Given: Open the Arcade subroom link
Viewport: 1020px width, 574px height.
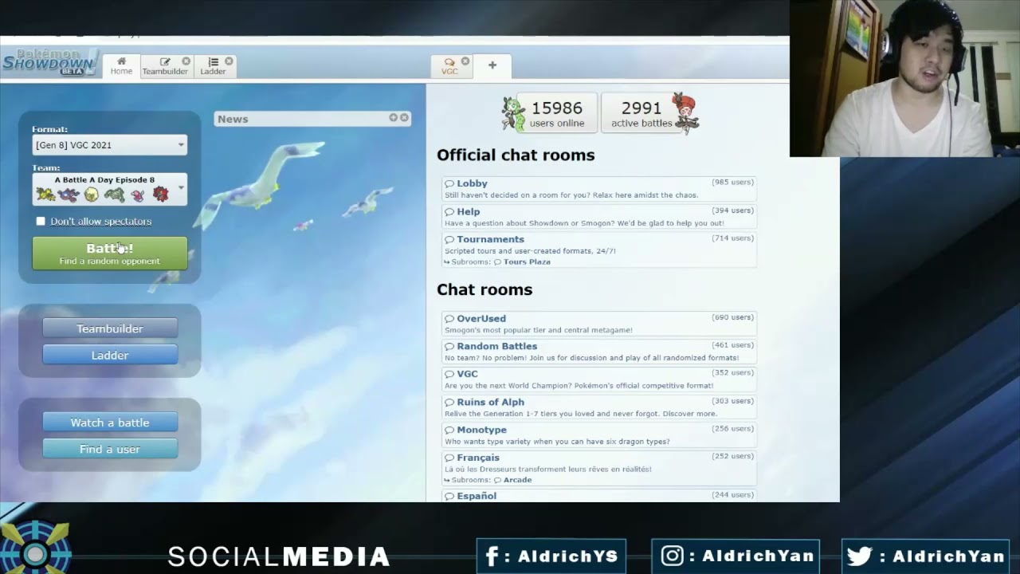Looking at the screenshot, I should (512, 480).
